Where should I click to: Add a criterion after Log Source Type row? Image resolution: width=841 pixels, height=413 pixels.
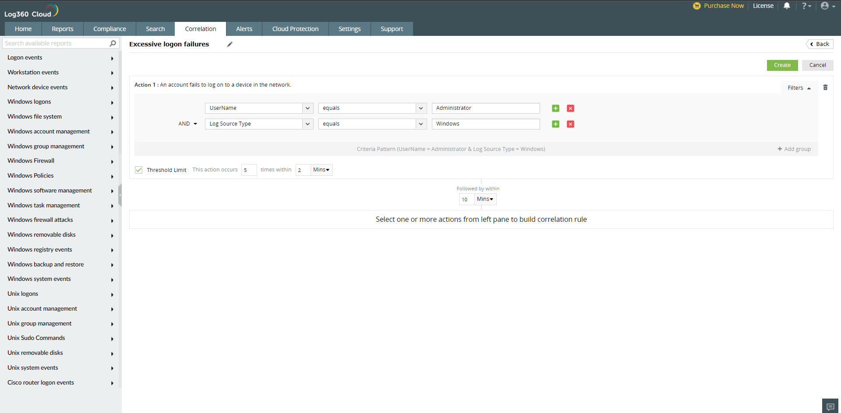tap(555, 124)
